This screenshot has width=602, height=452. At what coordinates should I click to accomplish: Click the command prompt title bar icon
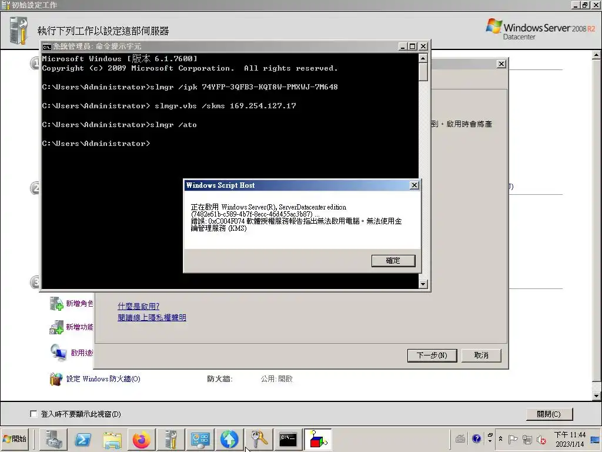(47, 46)
